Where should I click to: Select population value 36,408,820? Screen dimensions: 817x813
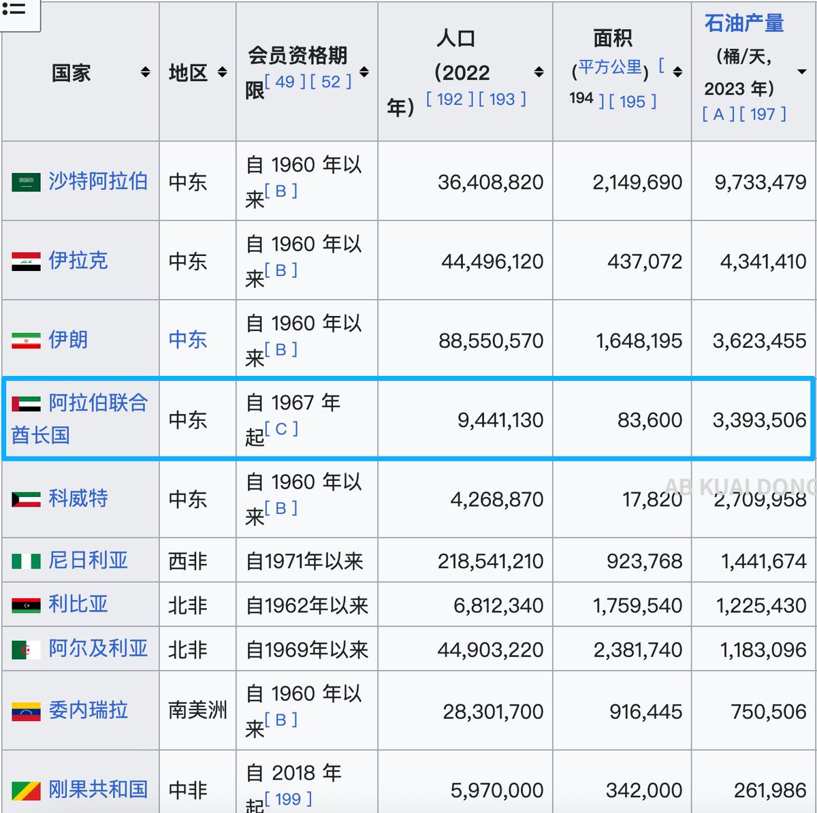click(491, 182)
